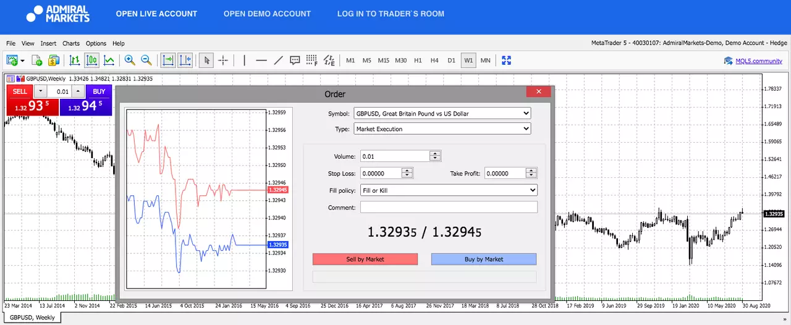Click the Take Profit input field
The height and width of the screenshot is (325, 791).
tap(505, 174)
